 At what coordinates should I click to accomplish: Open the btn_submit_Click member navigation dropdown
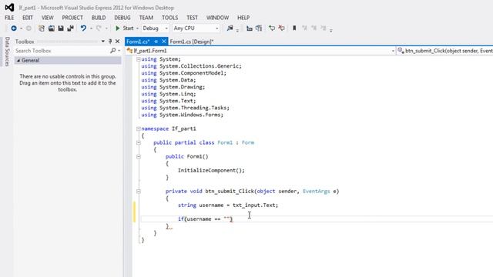coord(444,51)
